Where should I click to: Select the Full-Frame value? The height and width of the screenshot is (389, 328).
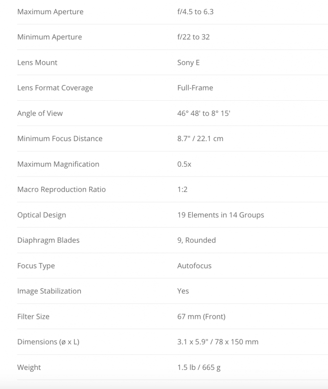195,88
